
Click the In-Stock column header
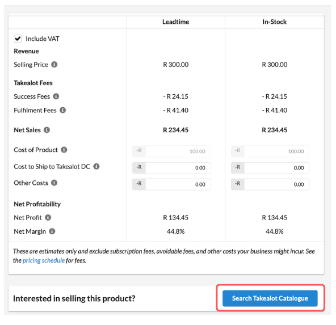pos(275,22)
